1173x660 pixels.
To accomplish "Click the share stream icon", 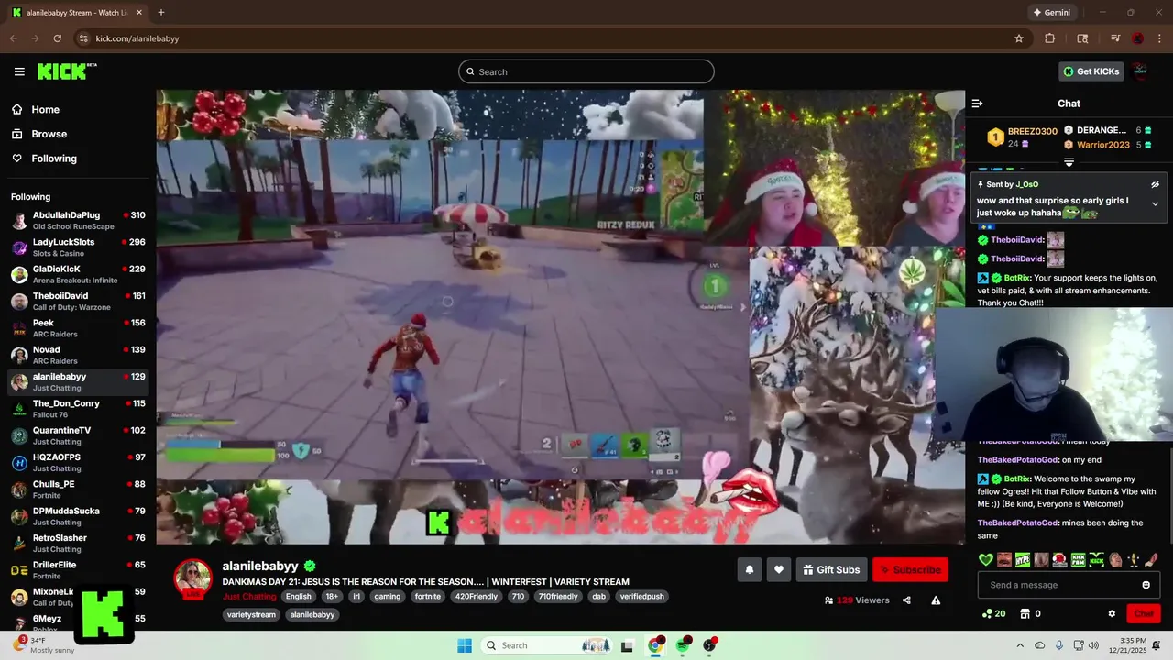I will (906, 600).
